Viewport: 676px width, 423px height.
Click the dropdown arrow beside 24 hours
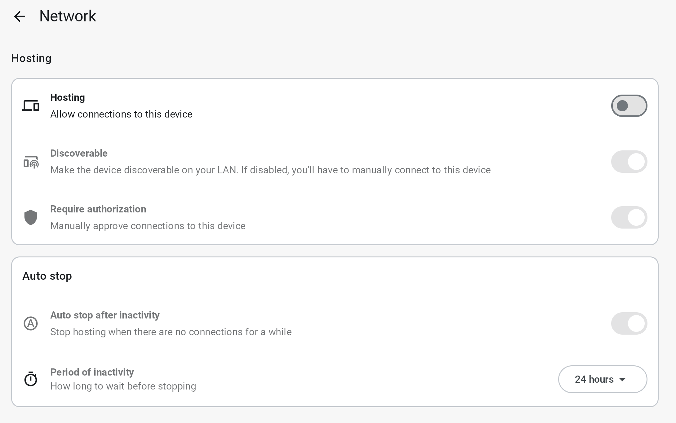tap(622, 380)
